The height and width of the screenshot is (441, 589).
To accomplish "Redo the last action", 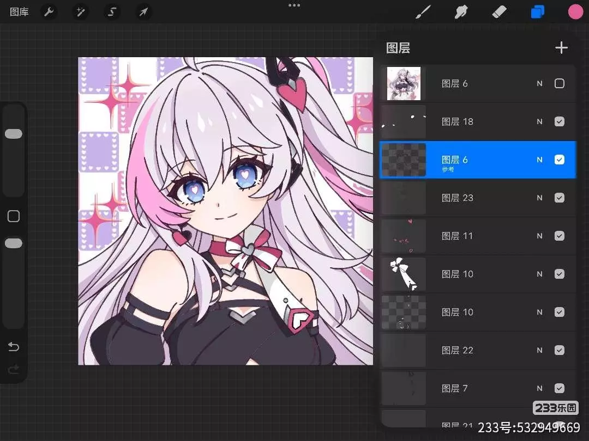I will 14,370.
